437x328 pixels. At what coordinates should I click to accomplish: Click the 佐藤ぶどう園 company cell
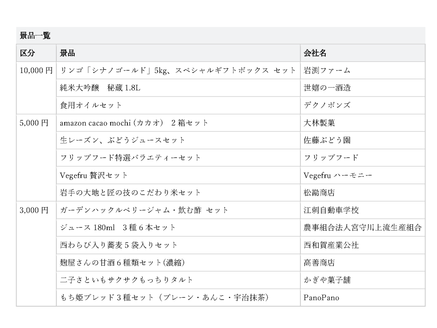363,140
